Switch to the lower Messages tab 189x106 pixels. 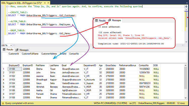click(x=22, y=50)
